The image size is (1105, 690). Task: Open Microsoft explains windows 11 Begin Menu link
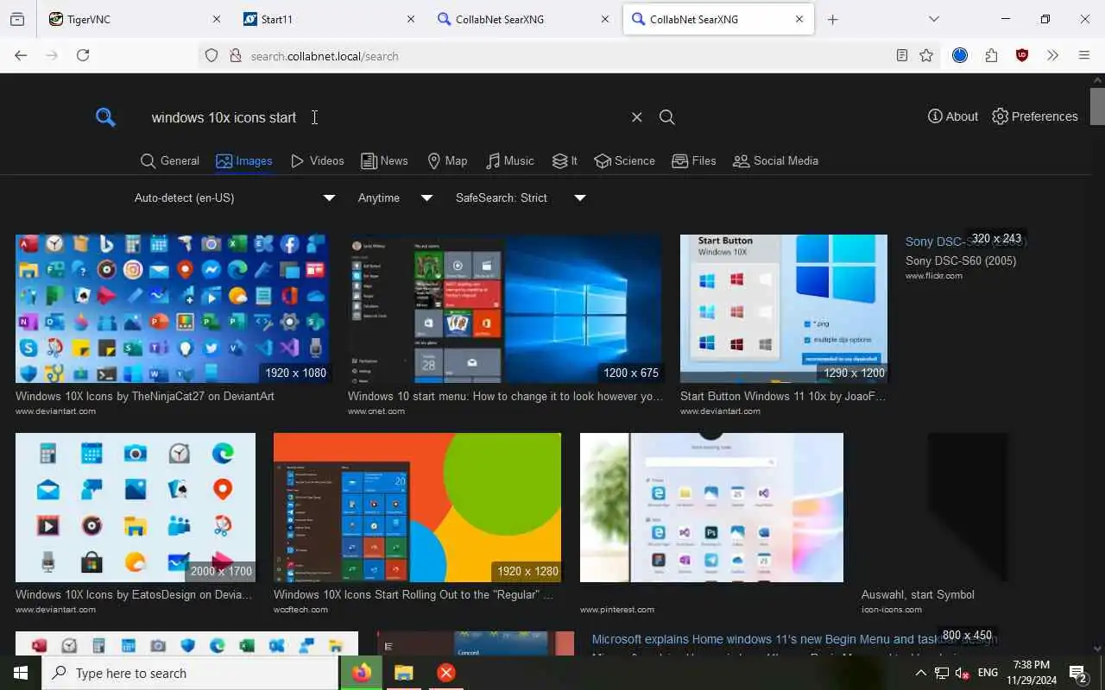click(x=794, y=639)
